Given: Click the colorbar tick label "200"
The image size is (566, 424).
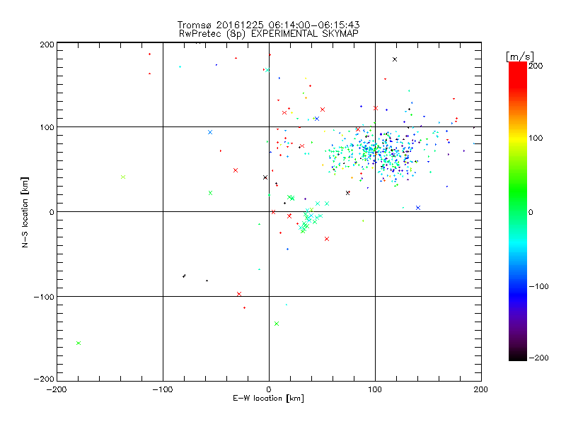Looking at the screenshot, I should pyautogui.click(x=536, y=66).
